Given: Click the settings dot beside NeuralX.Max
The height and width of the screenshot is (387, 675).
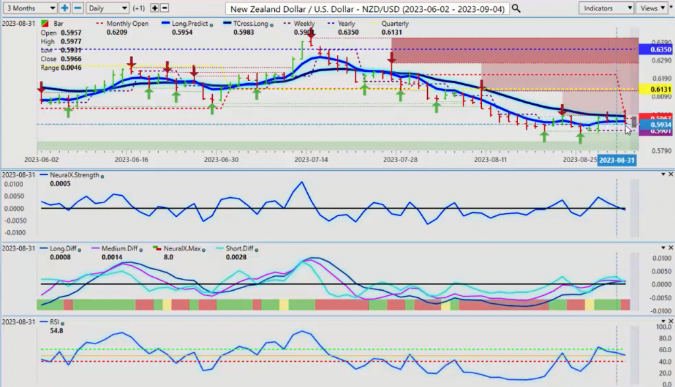Looking at the screenshot, I should coord(203,249).
